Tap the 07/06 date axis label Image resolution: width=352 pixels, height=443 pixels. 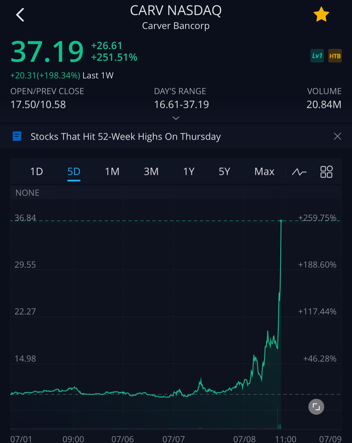tap(122, 439)
